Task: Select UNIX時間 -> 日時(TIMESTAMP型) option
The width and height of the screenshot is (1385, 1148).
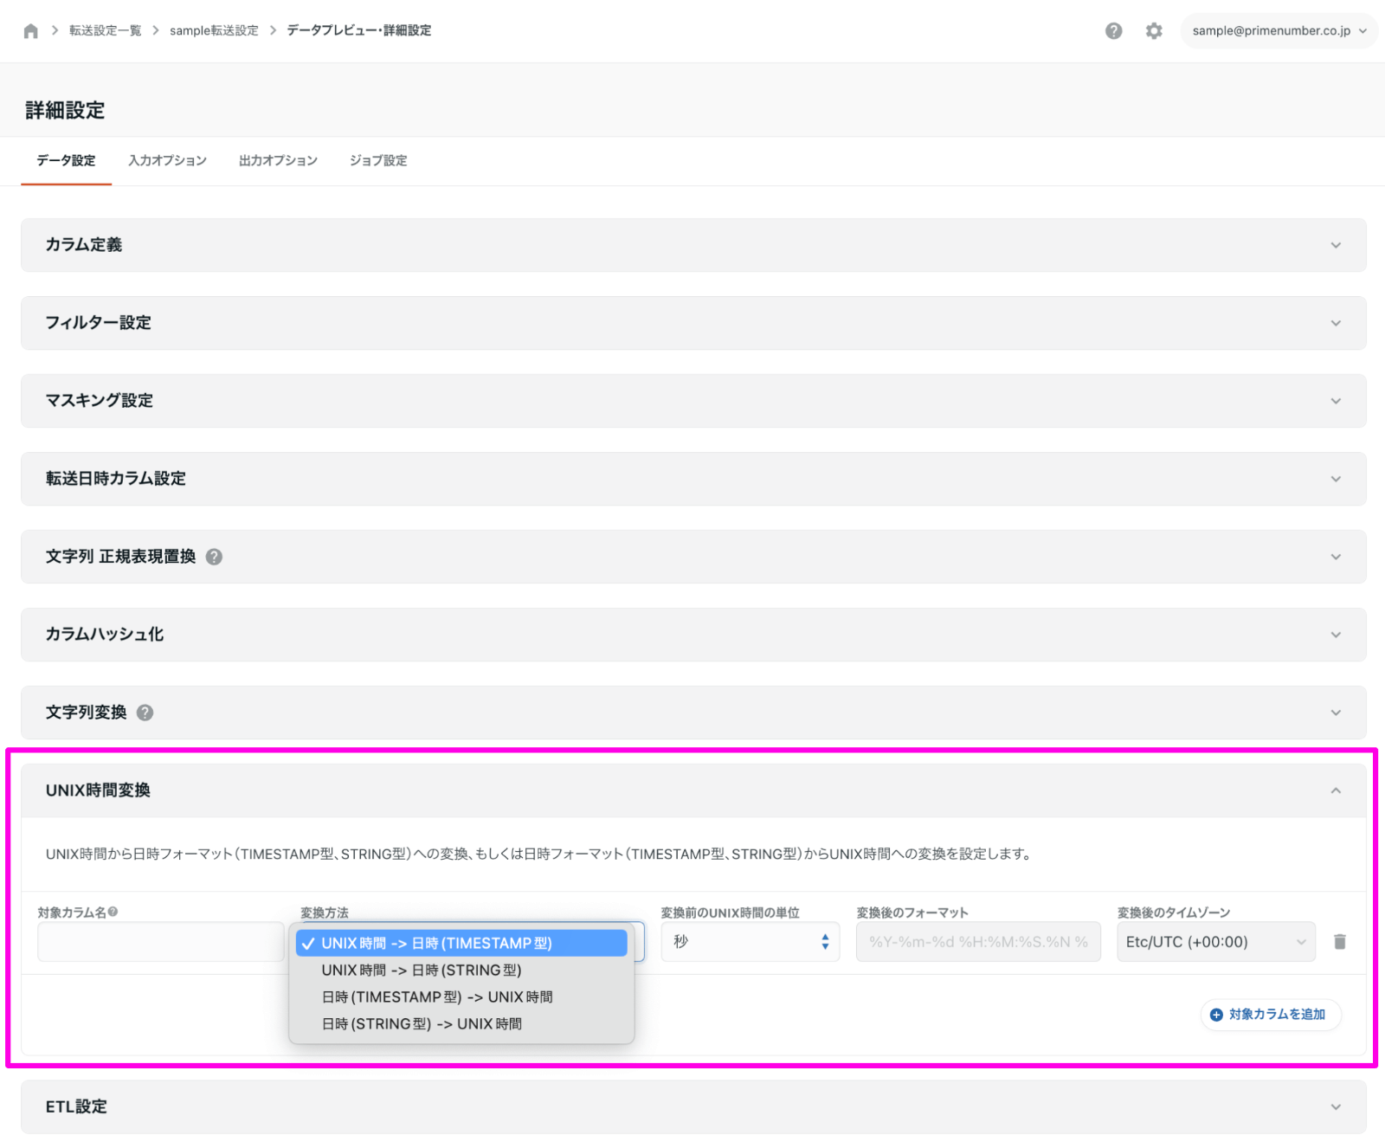Action: coord(461,944)
